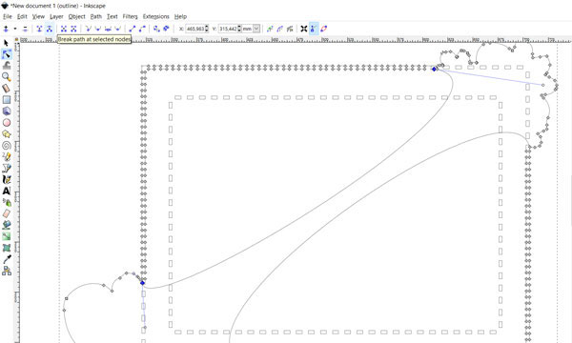Select the Spiral tool

(7, 146)
